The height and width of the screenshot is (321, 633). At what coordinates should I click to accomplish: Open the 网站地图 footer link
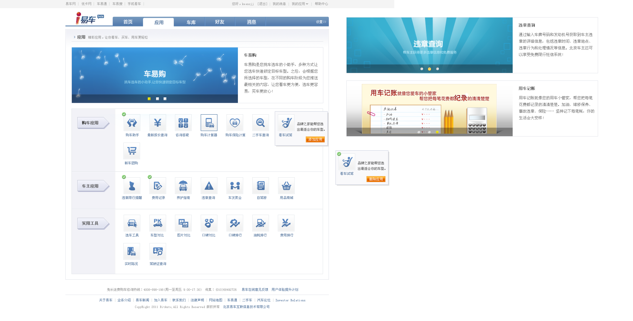215,300
